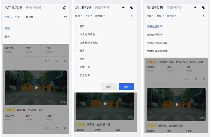The image size is (211, 137).
Task: Expand the 行业 dropdown in right screen
Action: click(160, 16)
